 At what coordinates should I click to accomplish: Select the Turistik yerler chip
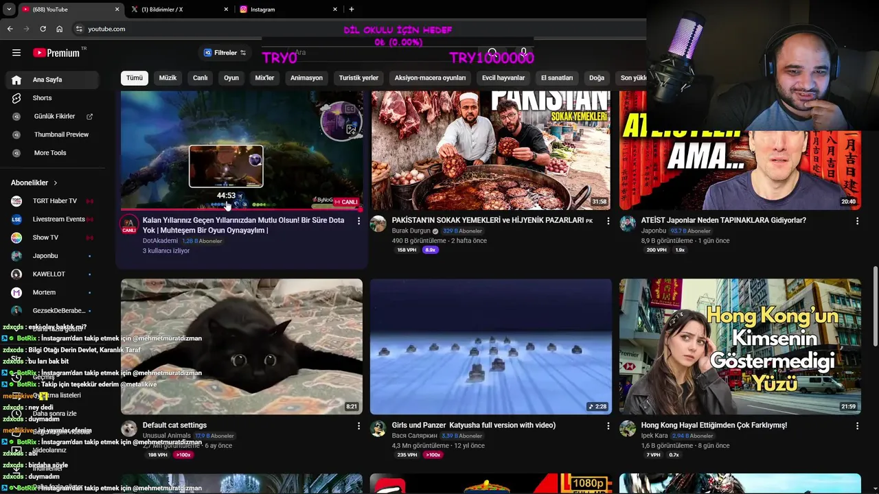[x=358, y=78]
